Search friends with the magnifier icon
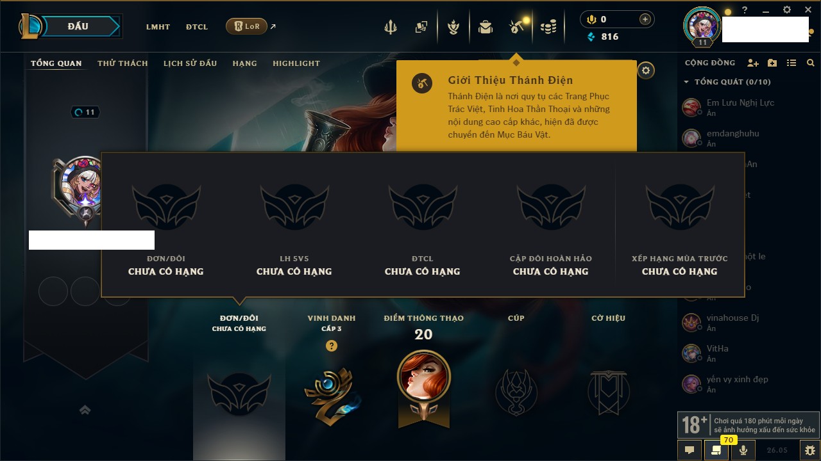 click(x=811, y=63)
